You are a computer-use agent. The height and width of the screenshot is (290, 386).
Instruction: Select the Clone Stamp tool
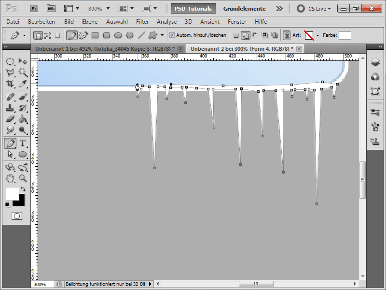10,108
